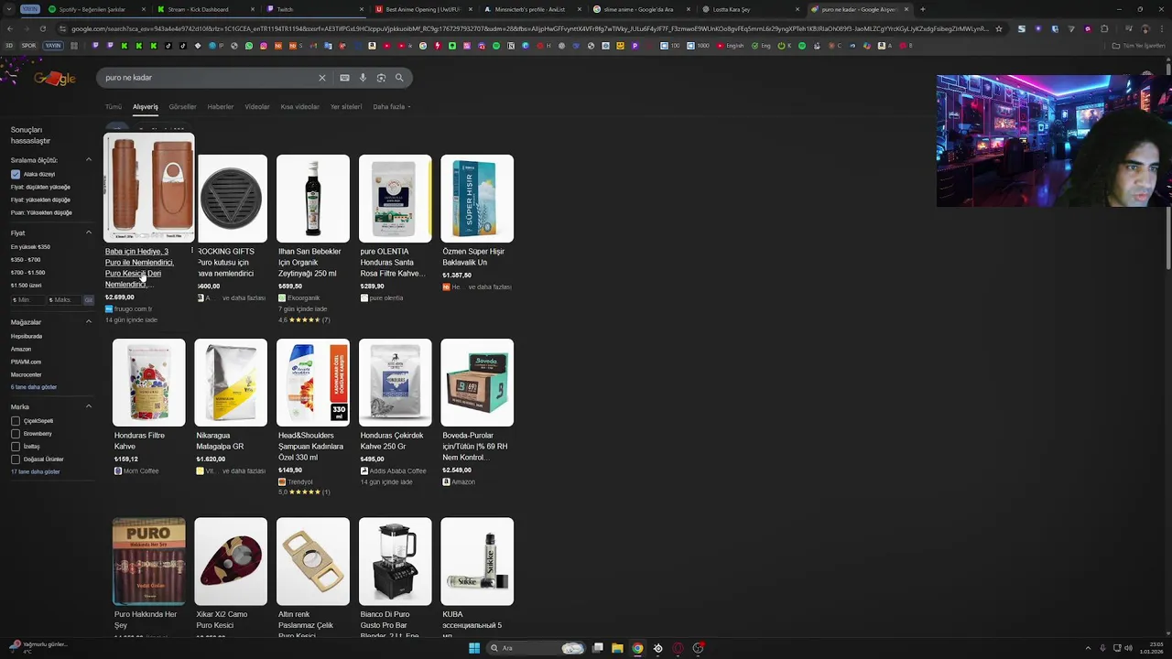Open the Xikar Xi2 Camo Puro Kesici thumbnail

click(231, 561)
